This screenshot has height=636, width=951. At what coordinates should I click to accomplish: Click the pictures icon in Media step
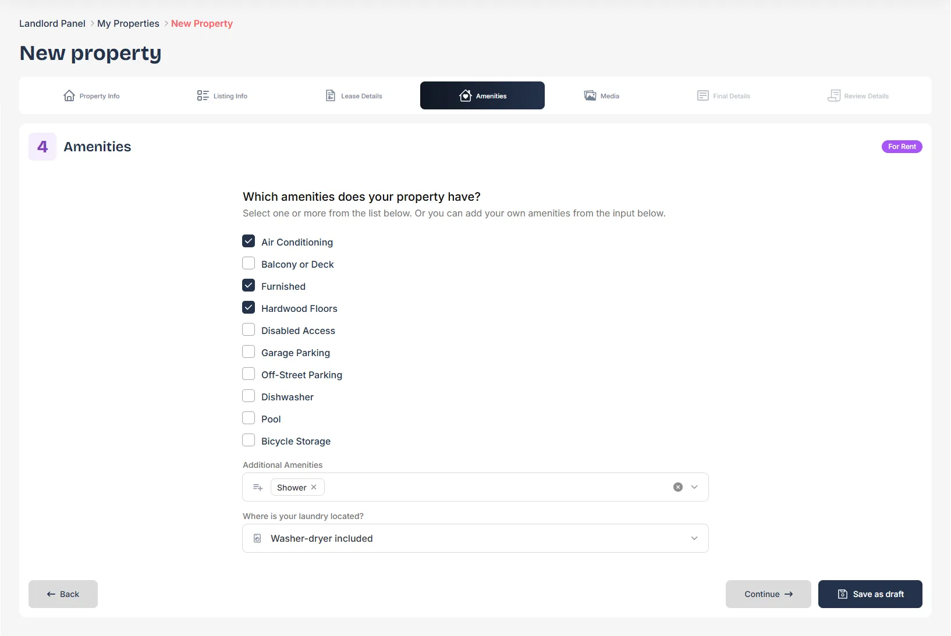(x=590, y=95)
